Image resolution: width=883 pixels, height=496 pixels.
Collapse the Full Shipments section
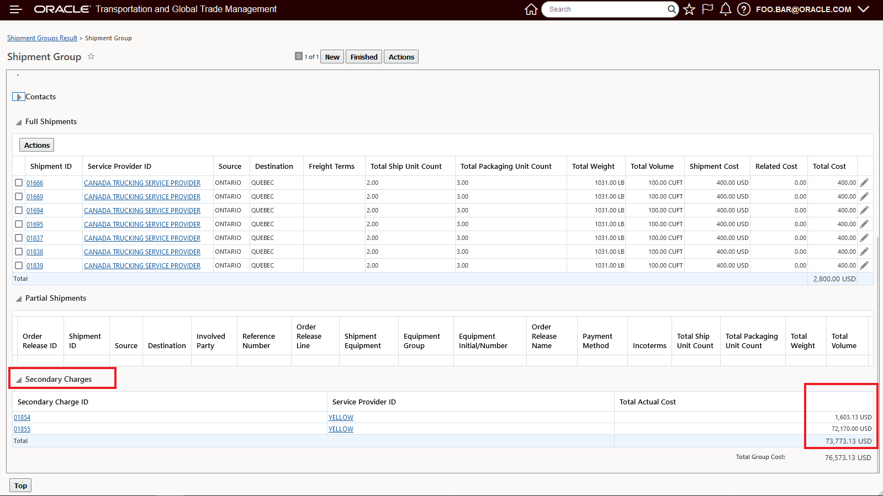[x=19, y=122]
